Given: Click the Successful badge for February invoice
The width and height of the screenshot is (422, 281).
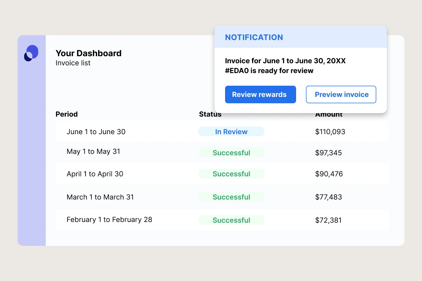Looking at the screenshot, I should (231, 220).
